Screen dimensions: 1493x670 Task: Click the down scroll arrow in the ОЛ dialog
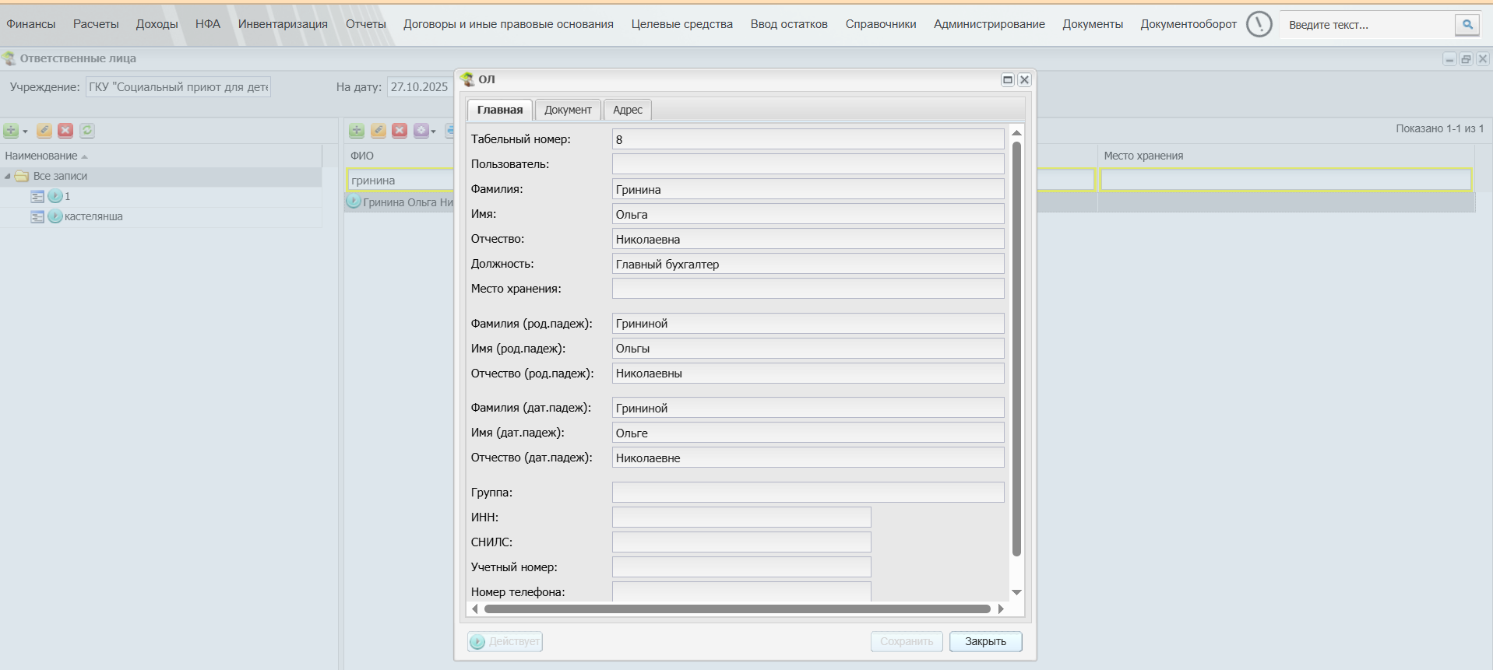coord(1016,593)
